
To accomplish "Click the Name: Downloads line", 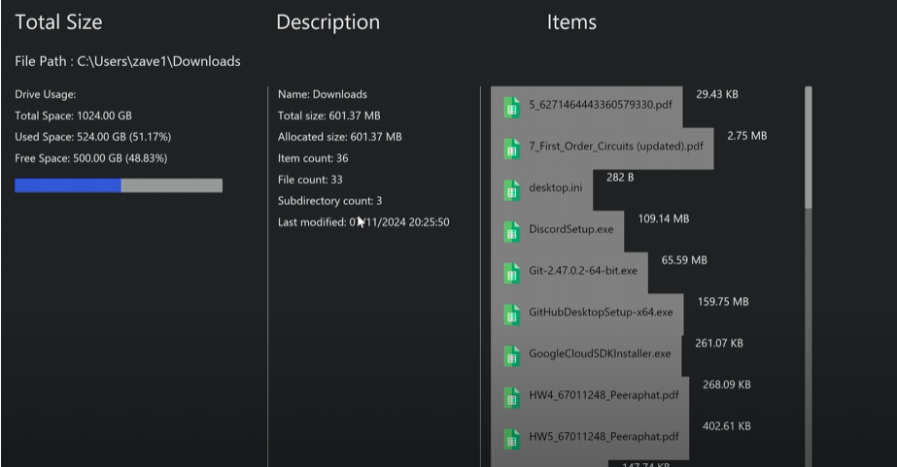I will tap(323, 94).
